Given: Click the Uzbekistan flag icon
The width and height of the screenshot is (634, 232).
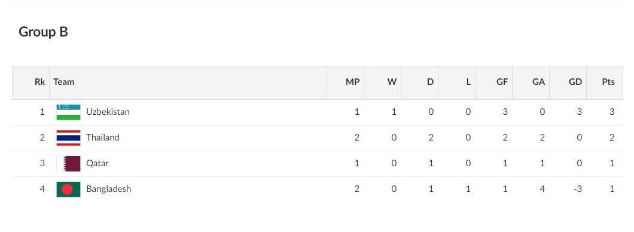Looking at the screenshot, I should pyautogui.click(x=68, y=112).
